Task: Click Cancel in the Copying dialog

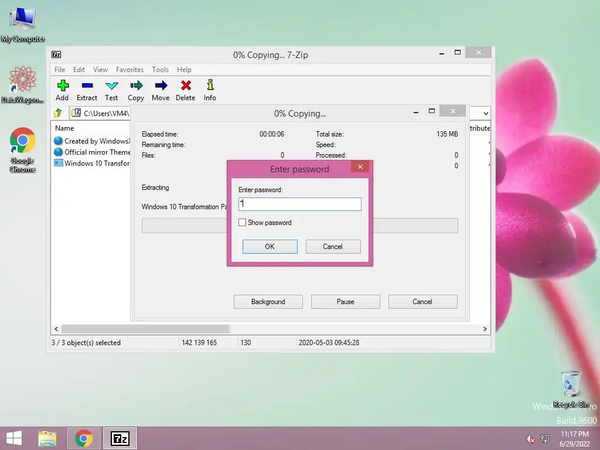Action: click(423, 302)
